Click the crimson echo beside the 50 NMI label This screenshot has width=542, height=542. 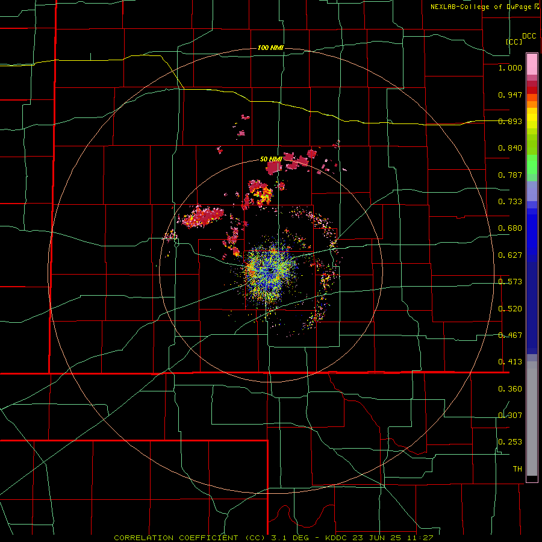(x=275, y=168)
